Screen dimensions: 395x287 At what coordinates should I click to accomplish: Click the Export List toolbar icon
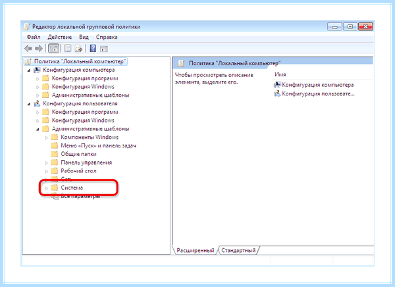[78, 48]
